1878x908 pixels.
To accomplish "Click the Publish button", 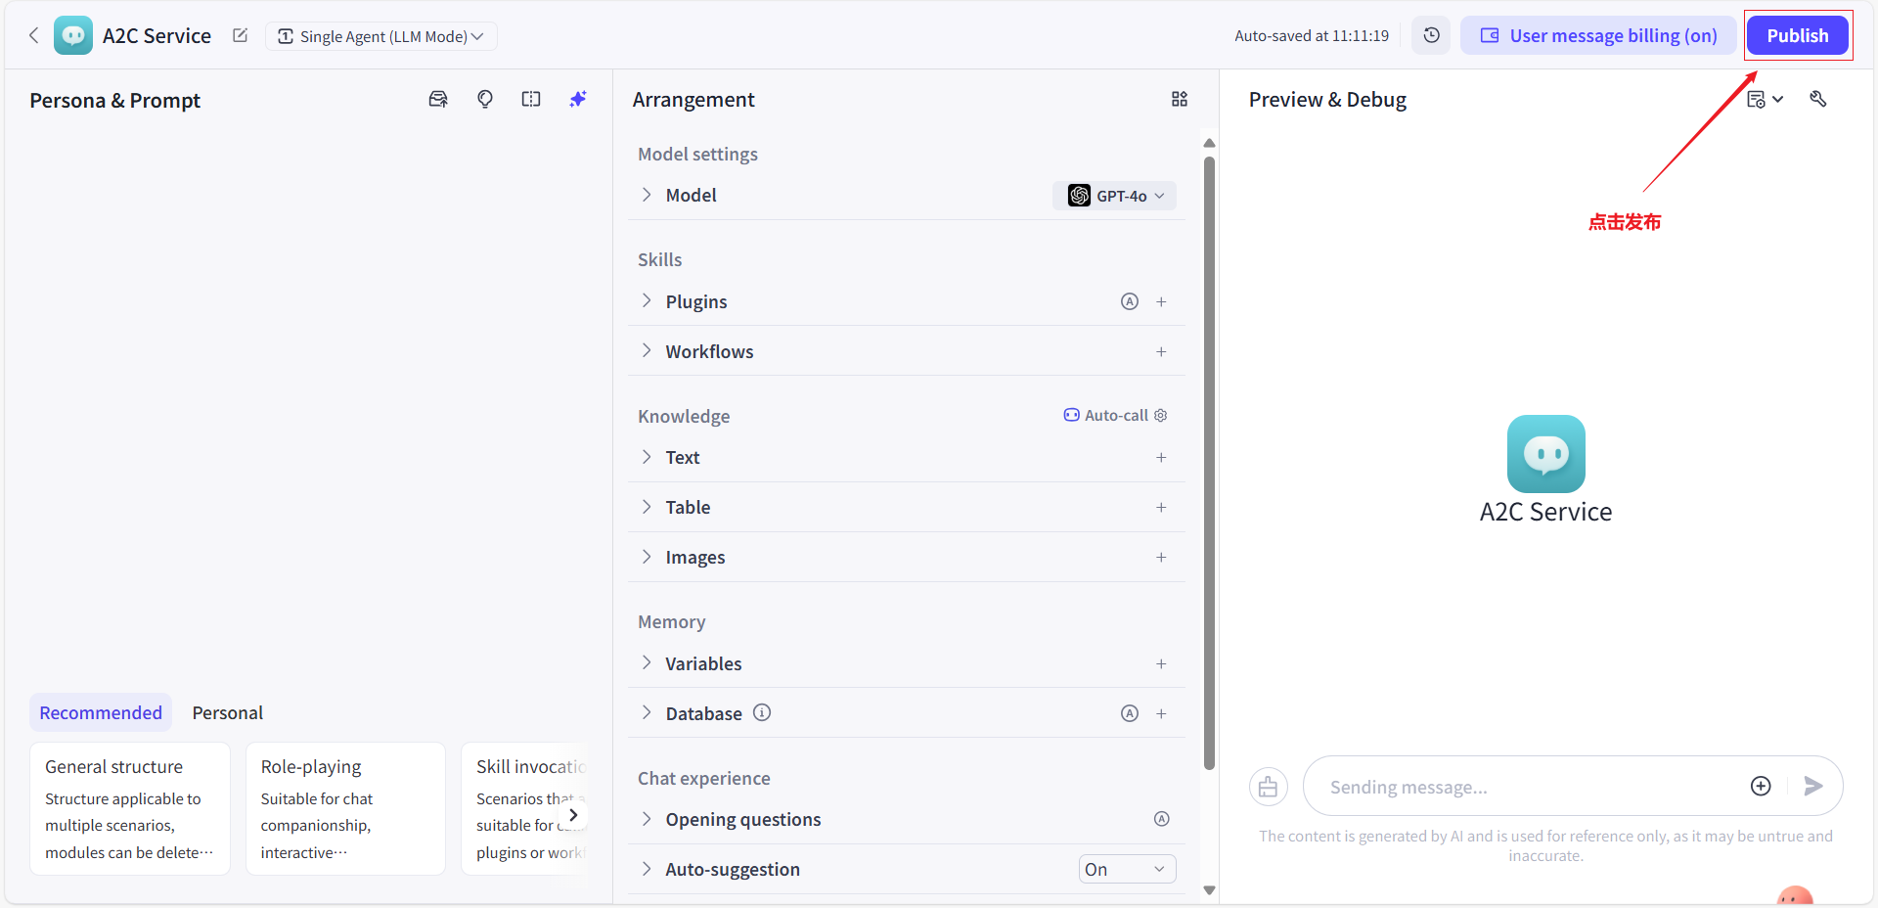I will pos(1797,36).
